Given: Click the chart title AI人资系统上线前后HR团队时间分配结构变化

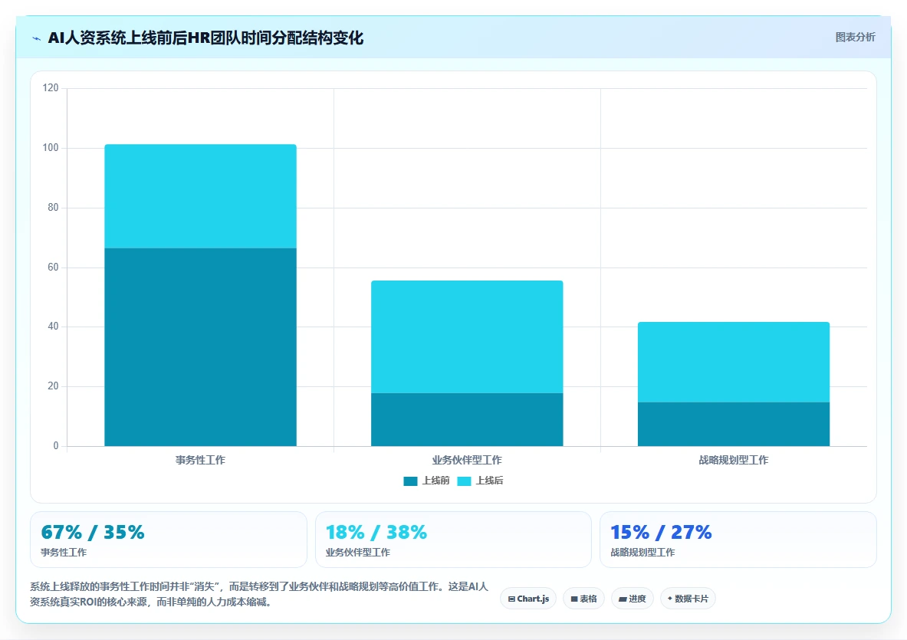Looking at the screenshot, I should (205, 38).
